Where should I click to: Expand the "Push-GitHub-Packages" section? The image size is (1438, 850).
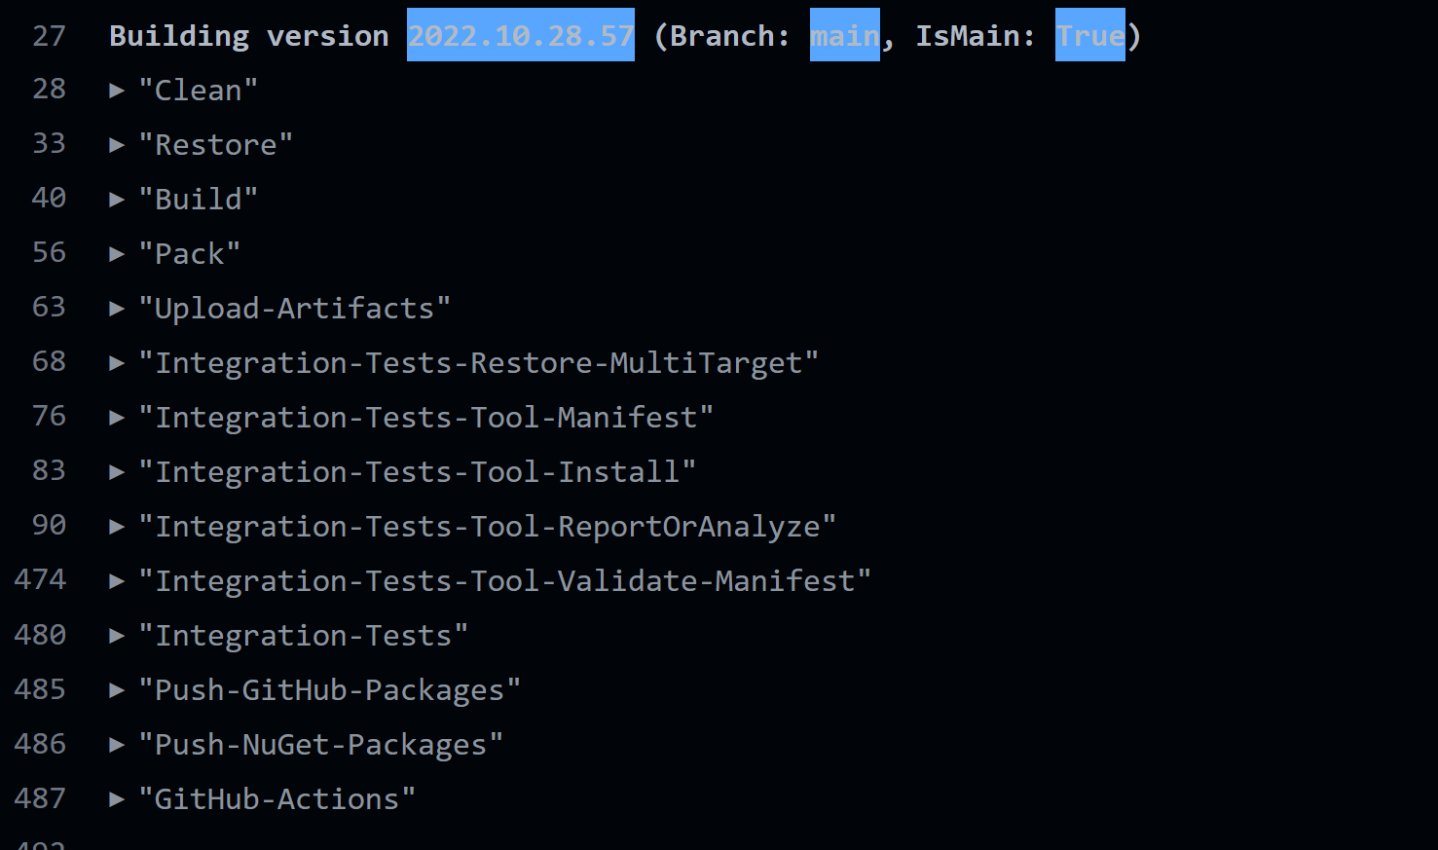(x=117, y=690)
